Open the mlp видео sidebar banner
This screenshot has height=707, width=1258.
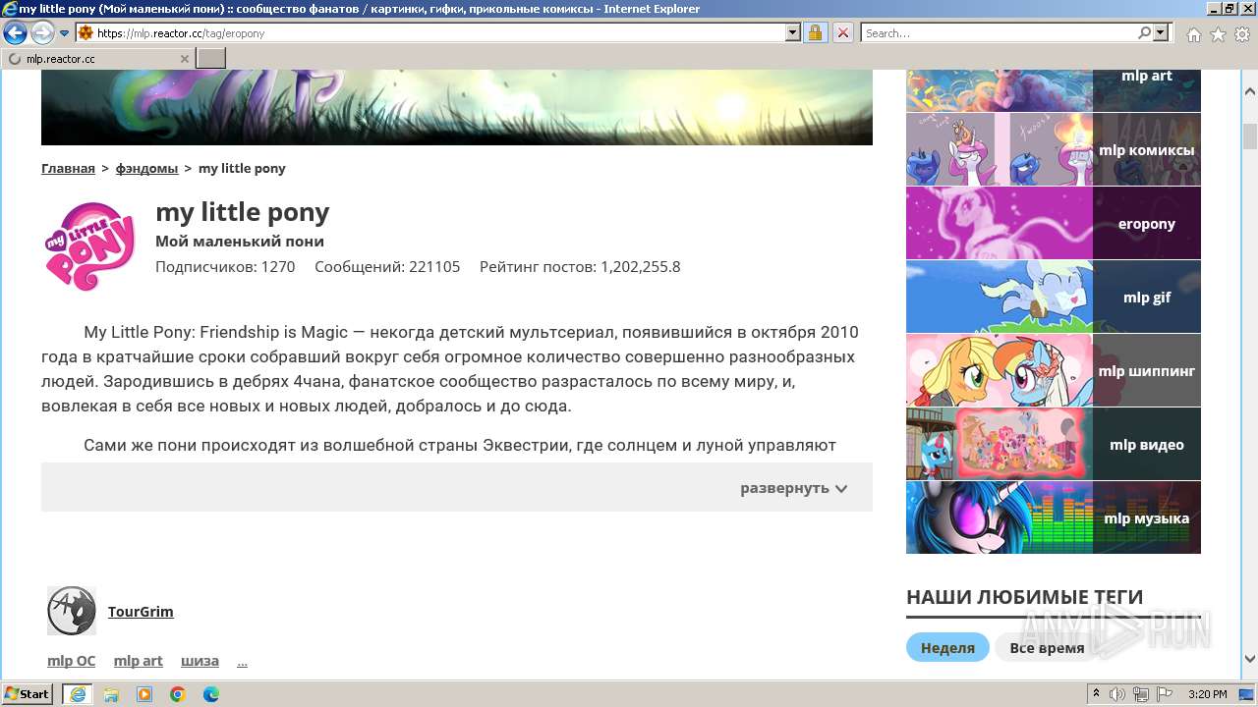pyautogui.click(x=1053, y=444)
